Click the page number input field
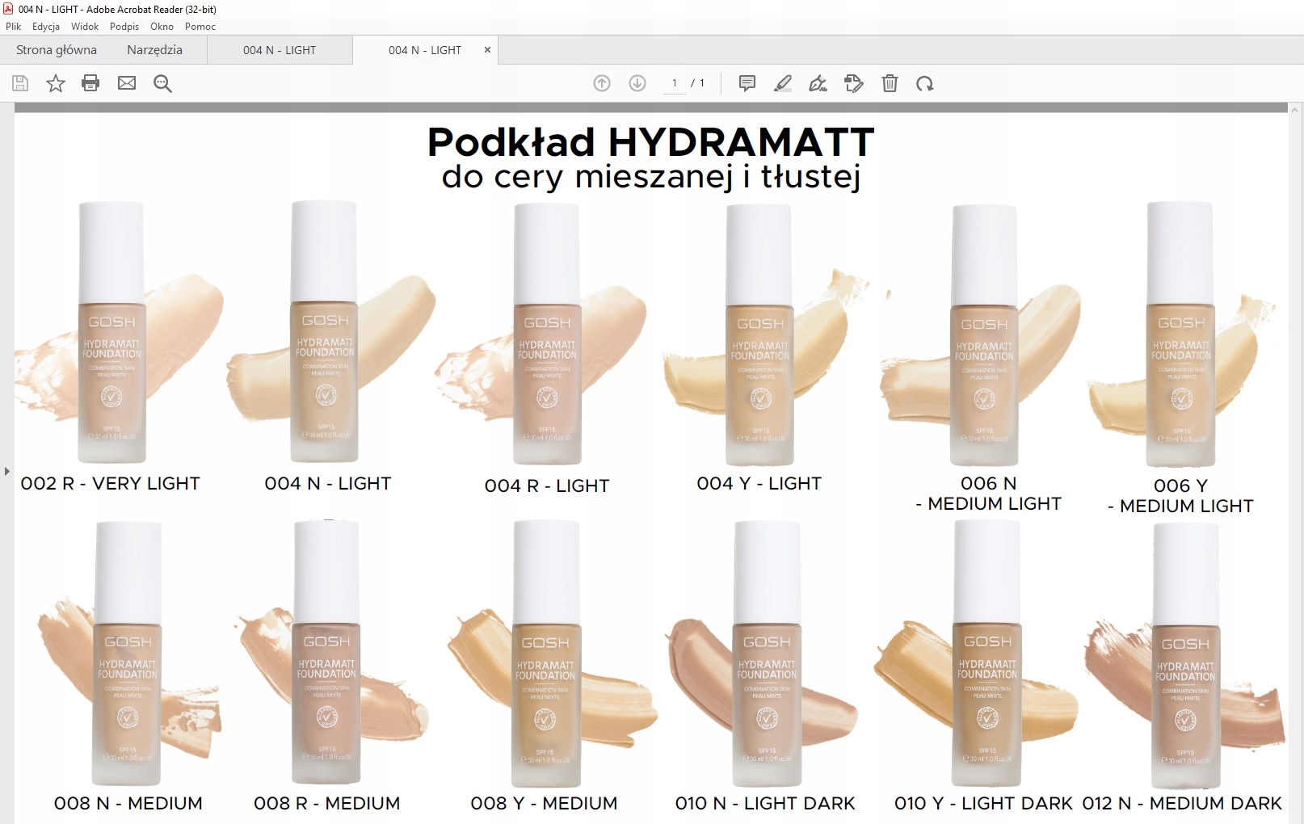The image size is (1304, 824). point(675,83)
